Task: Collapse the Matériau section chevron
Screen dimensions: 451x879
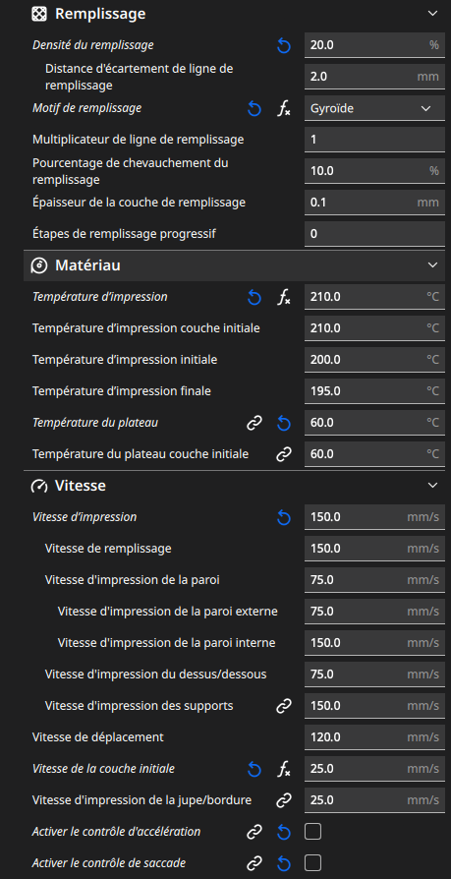Action: [x=432, y=265]
